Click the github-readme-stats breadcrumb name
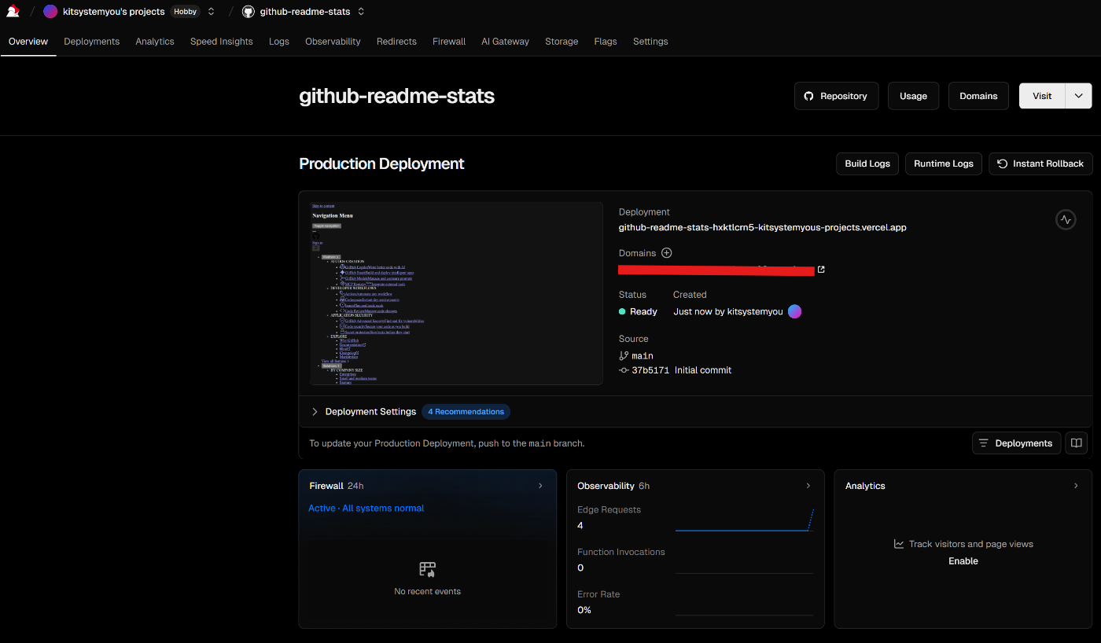The height and width of the screenshot is (643, 1101). tap(305, 12)
